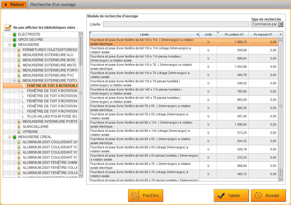Image resolution: width=291 pixels, height=205 pixels.
Task: Select row 140 x 78 pieces humides
Action: coord(184,100)
